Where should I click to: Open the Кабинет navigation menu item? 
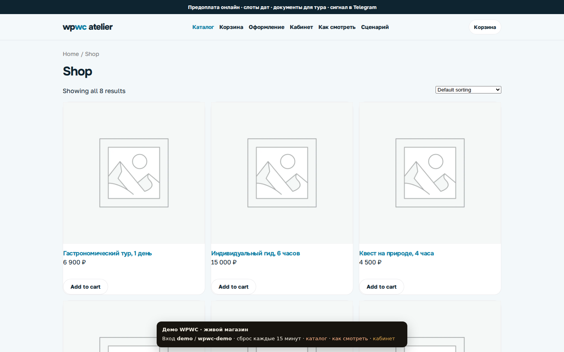click(301, 27)
